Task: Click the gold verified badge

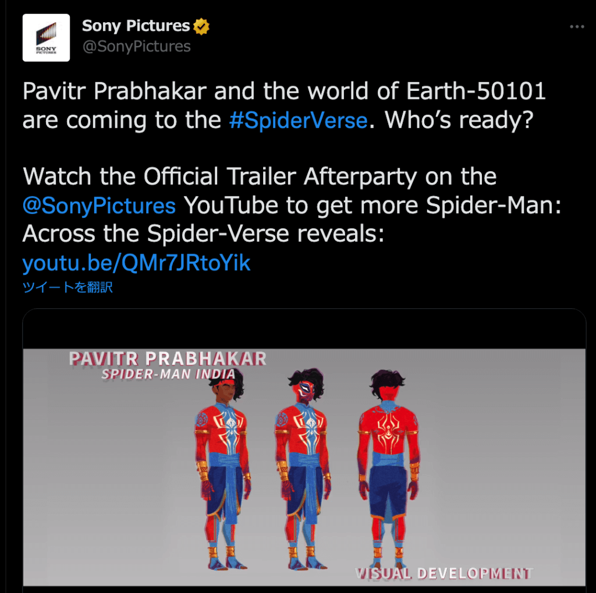Action: point(201,26)
